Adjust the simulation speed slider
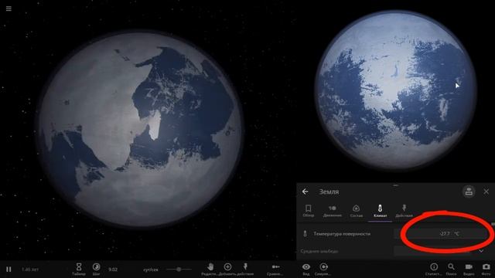The height and width of the screenshot is (278, 495). point(179,270)
